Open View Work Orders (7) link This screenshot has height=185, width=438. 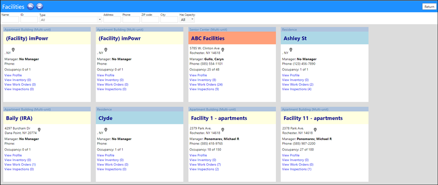point(205,165)
